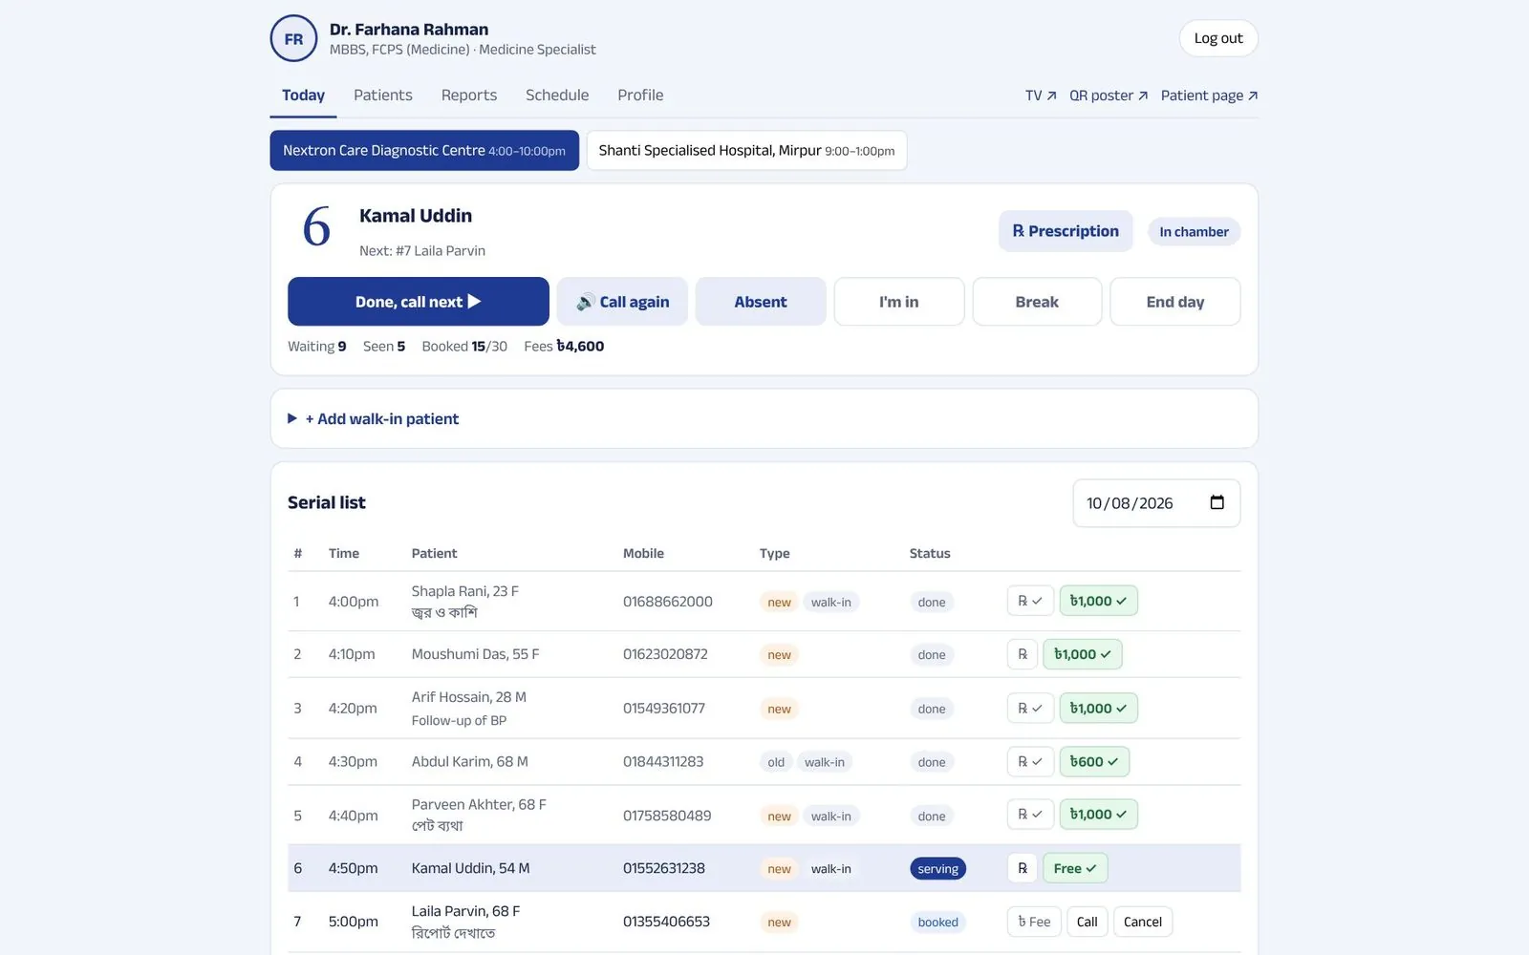Click the Break button

[1037, 302]
